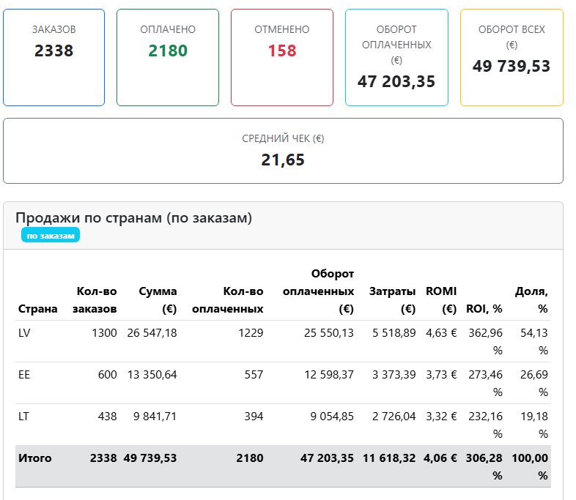Viewport: 576px width, 500px height.
Task: Click LT paid turnover 9 054,85
Action: click(332, 417)
